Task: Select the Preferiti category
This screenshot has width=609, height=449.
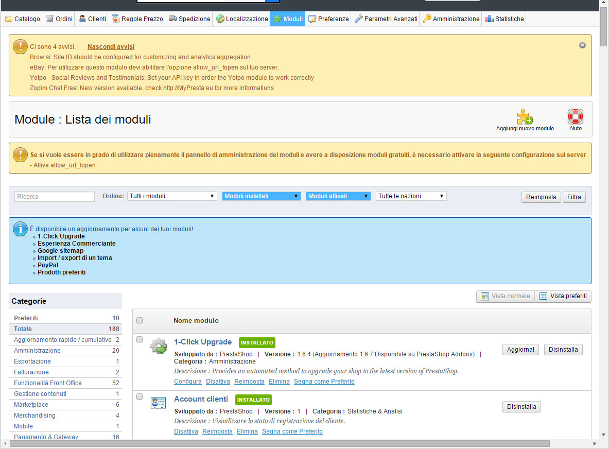Action: [x=65, y=318]
